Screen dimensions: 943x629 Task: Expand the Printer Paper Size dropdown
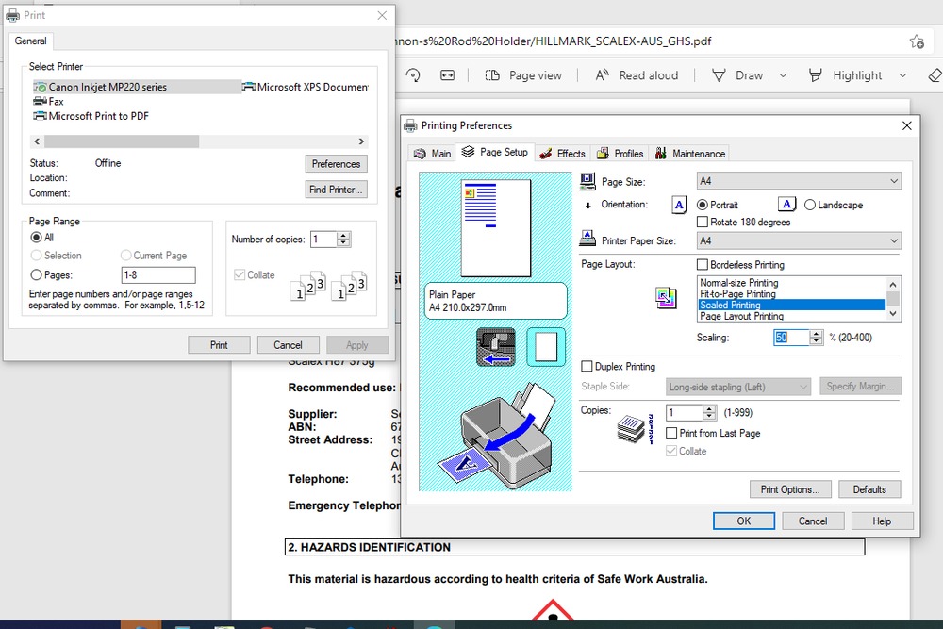click(x=798, y=241)
